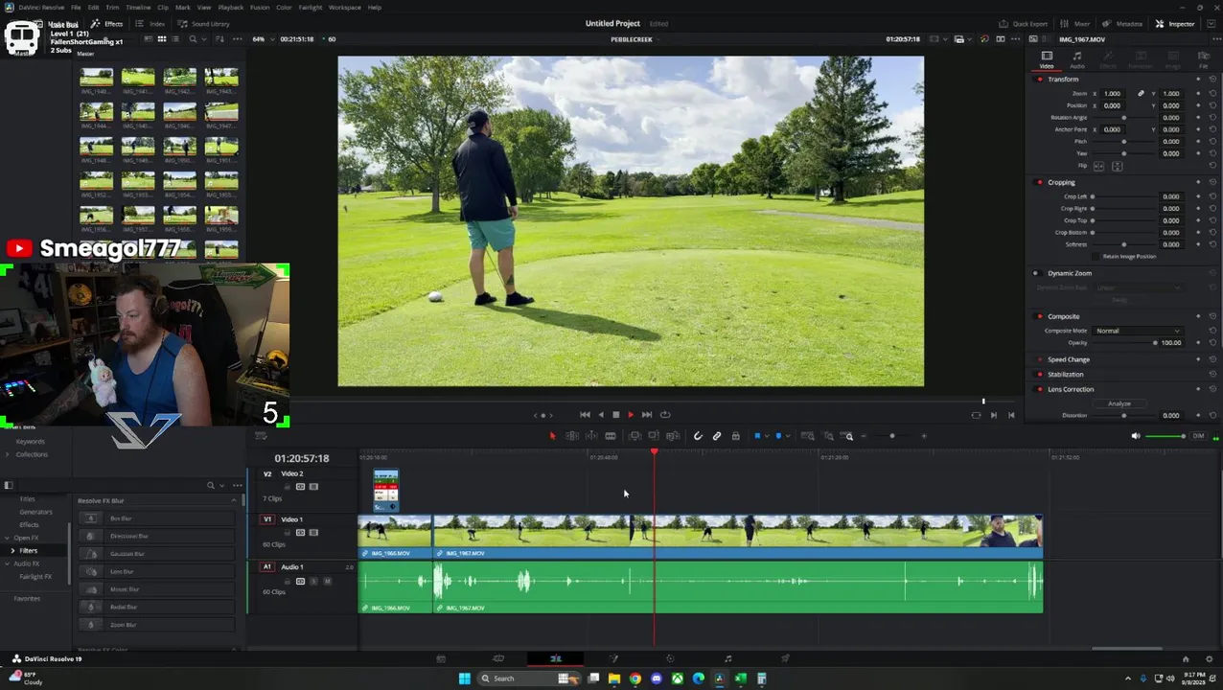Adjust the Opacity slider
Screen dimensions: 1223x690
tap(1124, 342)
